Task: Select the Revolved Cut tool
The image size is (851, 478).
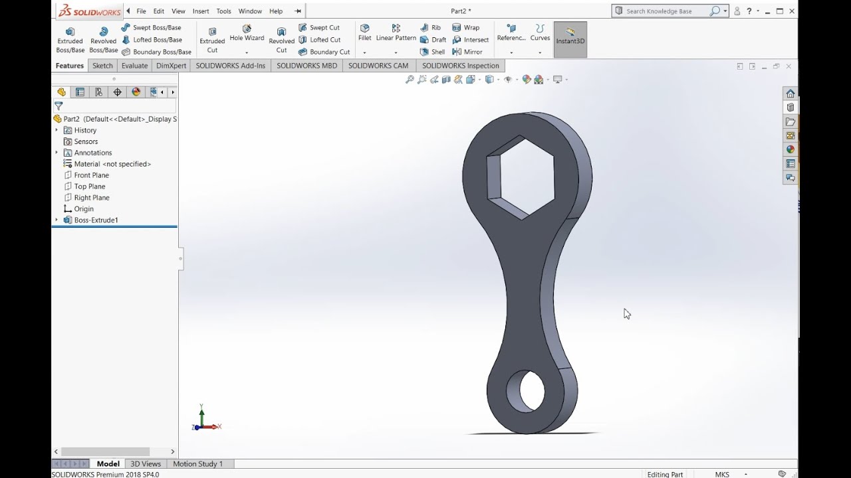Action: pyautogui.click(x=281, y=40)
